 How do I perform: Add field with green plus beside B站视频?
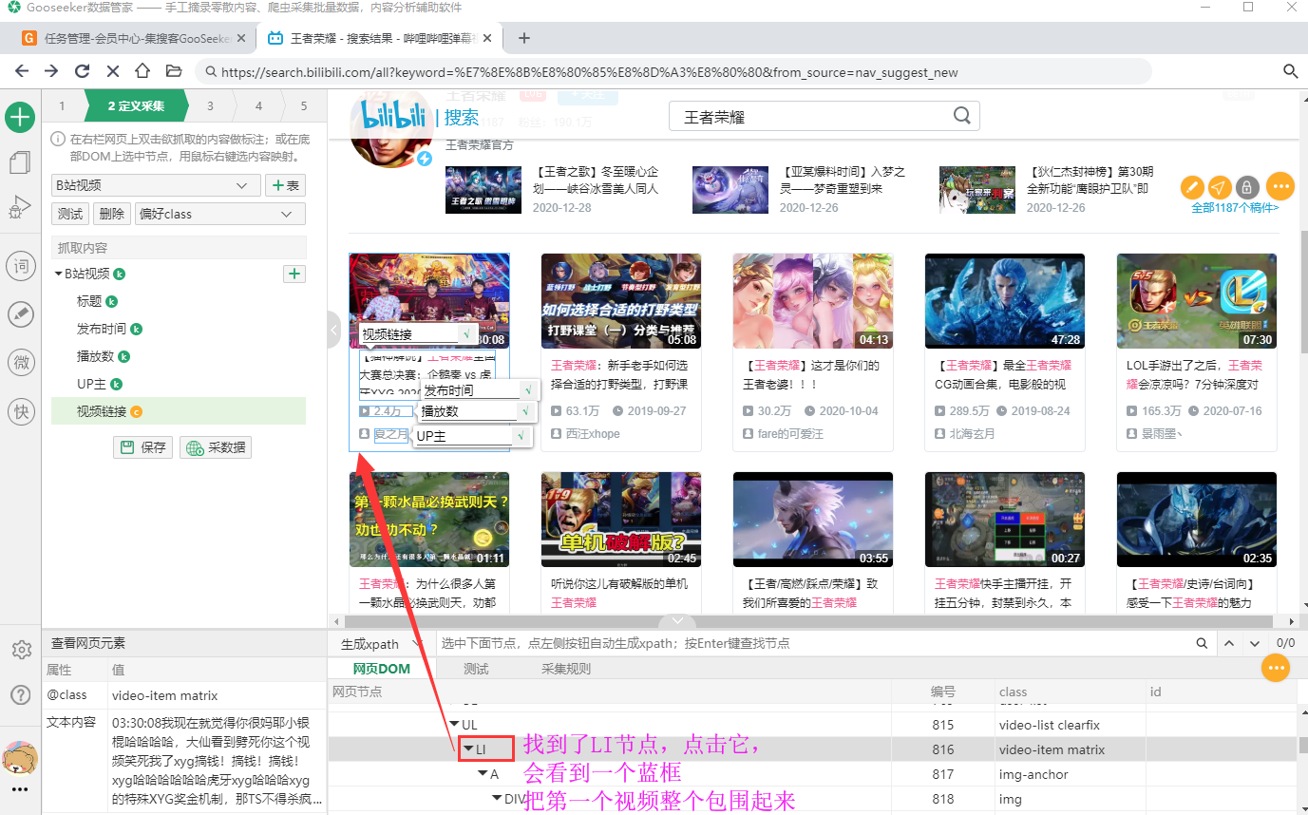(294, 274)
